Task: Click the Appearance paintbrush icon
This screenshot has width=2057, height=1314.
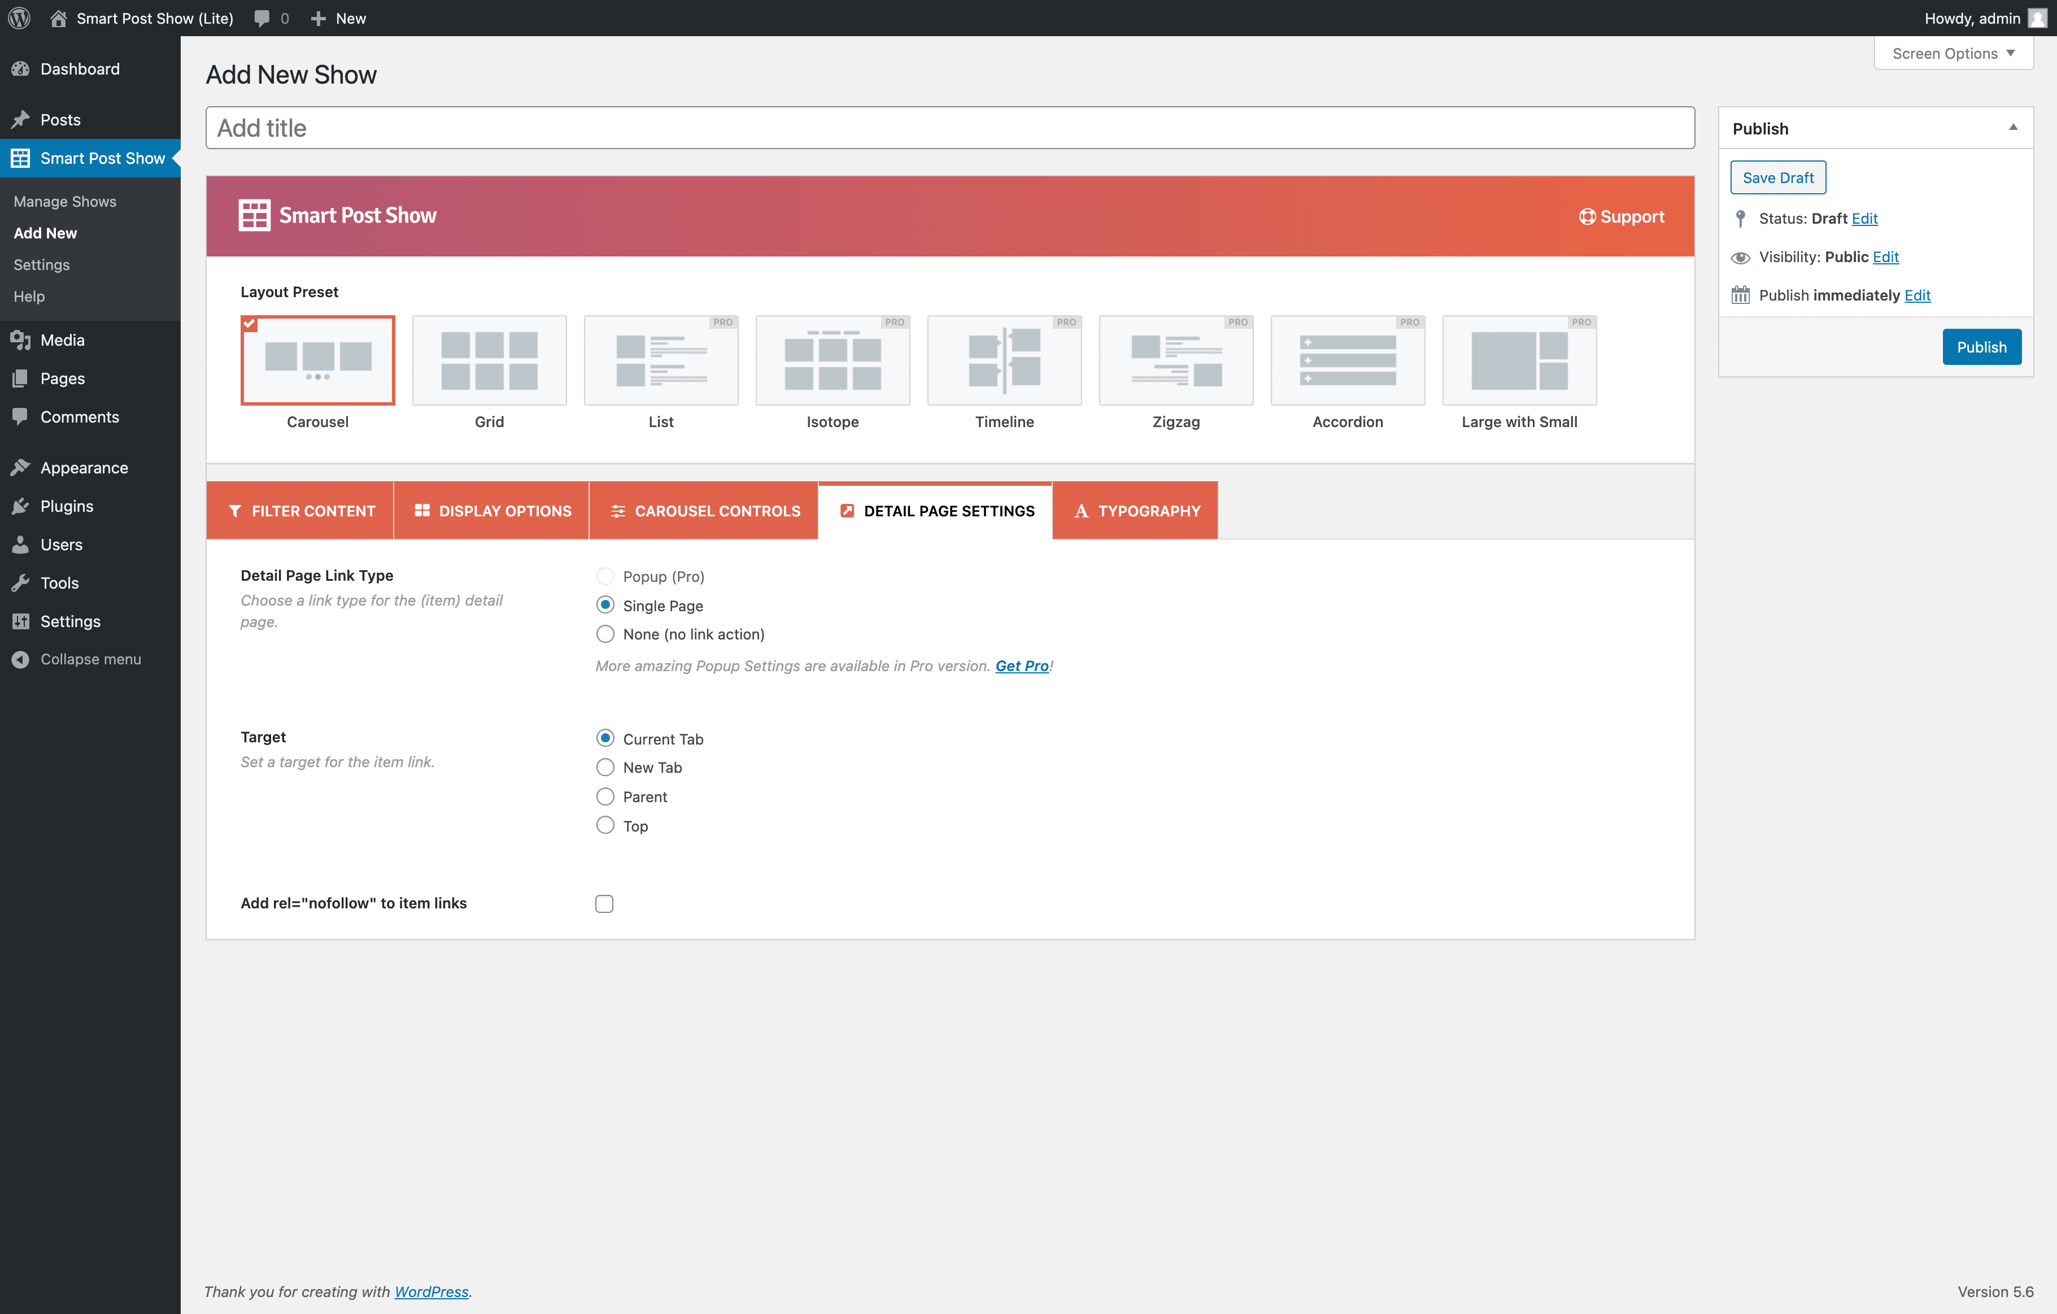Action: pos(20,467)
